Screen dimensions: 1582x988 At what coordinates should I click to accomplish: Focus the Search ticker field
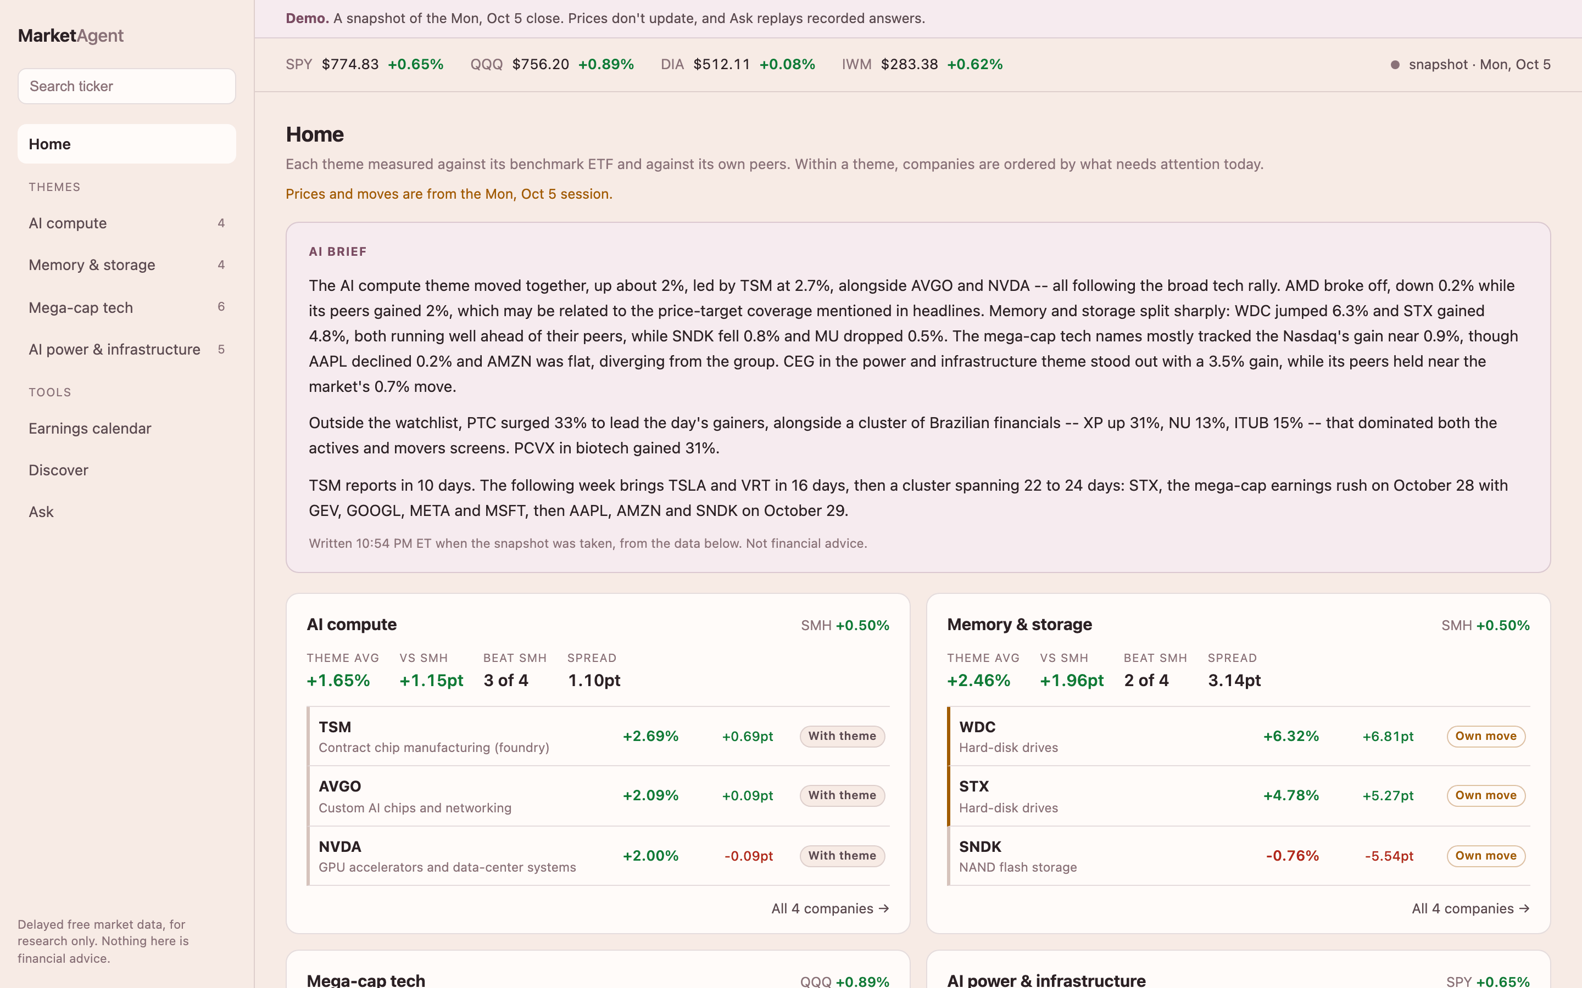click(127, 86)
